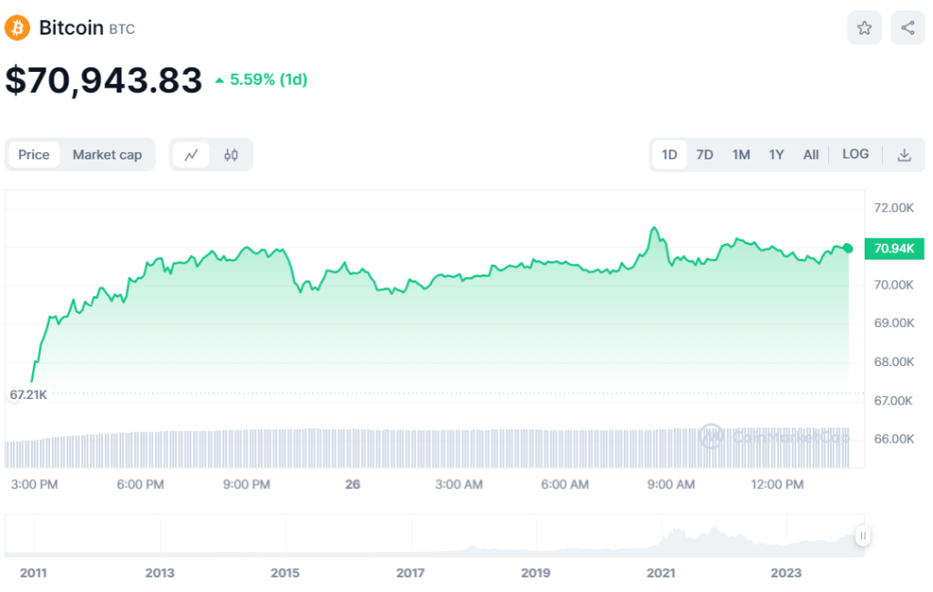Click the orange Bitcoin logo icon

(17, 27)
